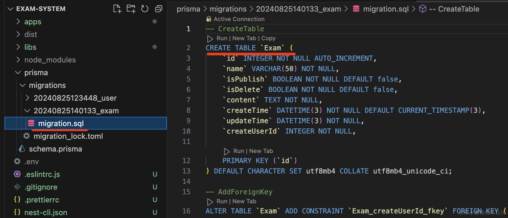The image size is (508, 218).
Task: Click the lock icon beside Active Connection
Action: 209,19
